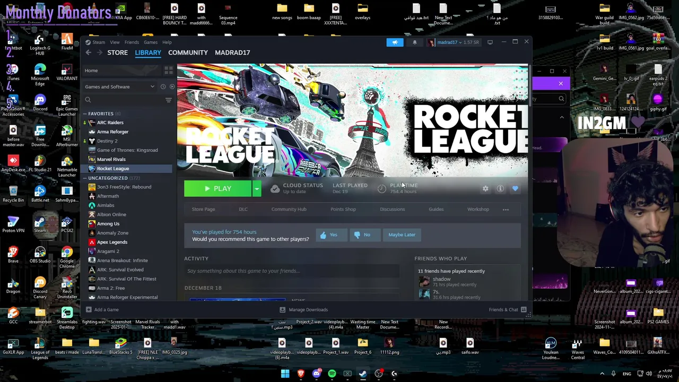
Task: Click the library search field
Action: tap(123, 100)
